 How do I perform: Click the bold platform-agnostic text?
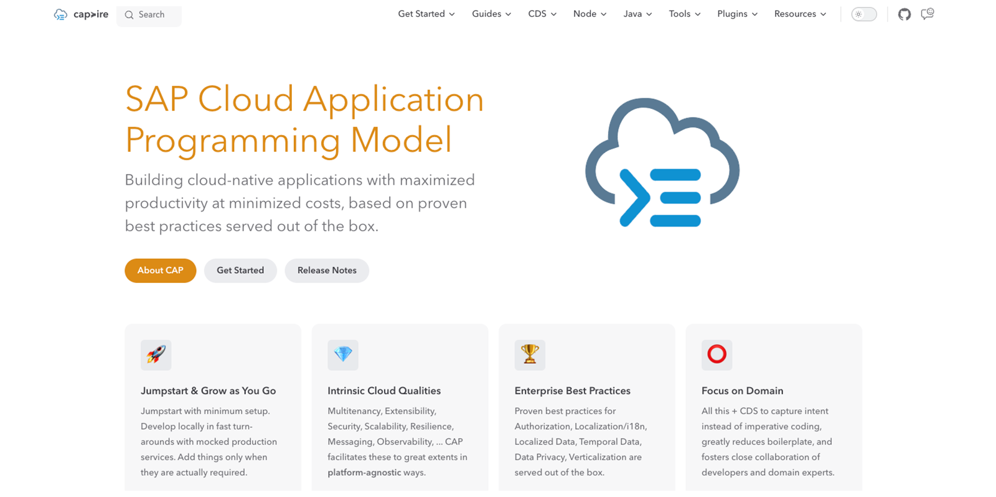[364, 473]
